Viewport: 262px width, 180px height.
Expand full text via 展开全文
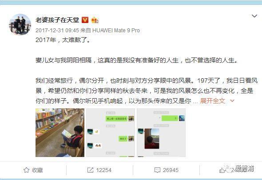coord(213,101)
